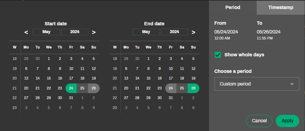305x131 pixels.
Task: Switch to the Timestamp tab
Action: (x=281, y=8)
